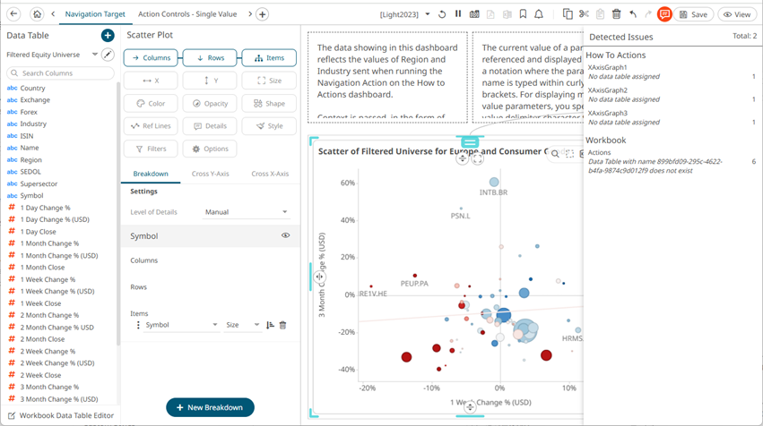763x426 pixels.
Task: Click the New Breakdown button
Action: pyautogui.click(x=210, y=407)
